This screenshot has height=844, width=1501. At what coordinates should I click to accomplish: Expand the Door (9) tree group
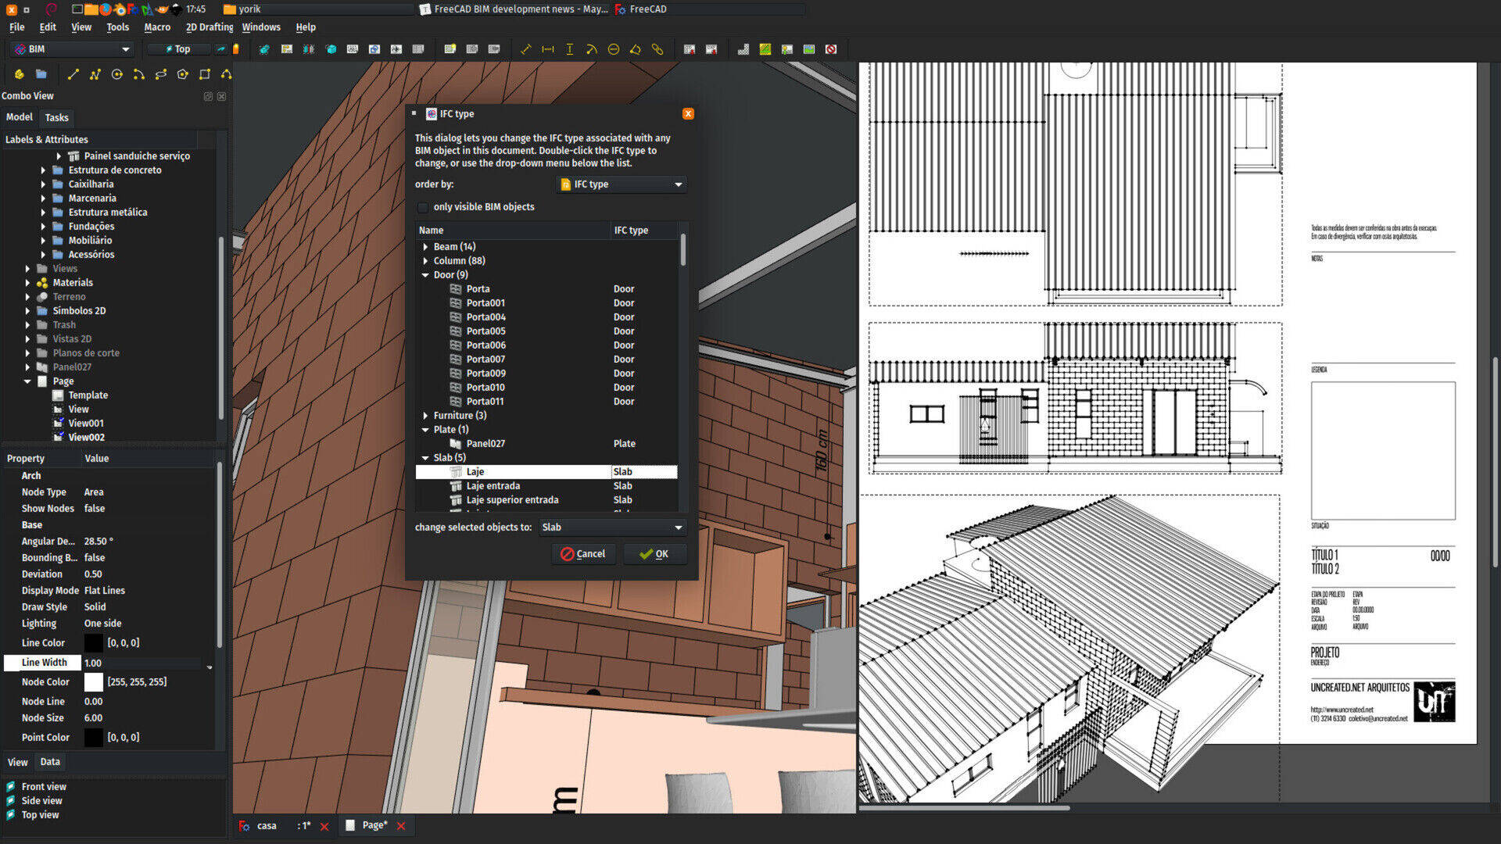pos(425,274)
